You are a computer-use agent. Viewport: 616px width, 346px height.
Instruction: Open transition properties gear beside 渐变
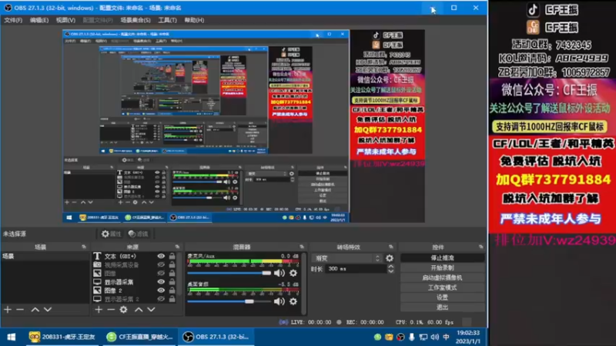(x=390, y=258)
